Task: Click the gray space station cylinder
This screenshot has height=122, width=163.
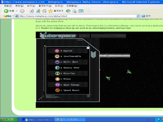Action: tap(115, 56)
